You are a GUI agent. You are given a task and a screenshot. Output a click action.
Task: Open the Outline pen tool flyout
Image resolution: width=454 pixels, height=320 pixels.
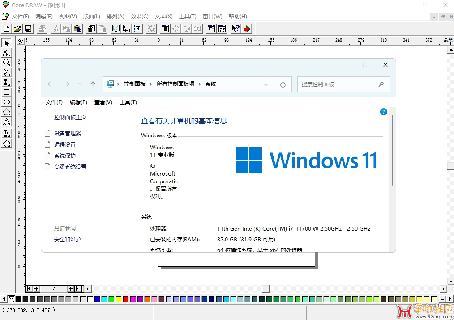pos(7,133)
